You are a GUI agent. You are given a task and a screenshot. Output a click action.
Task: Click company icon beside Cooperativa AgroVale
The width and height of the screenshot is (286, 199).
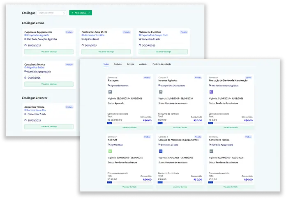click(25, 35)
